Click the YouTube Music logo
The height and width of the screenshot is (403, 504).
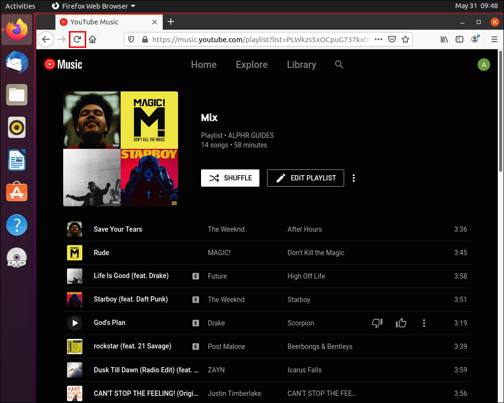click(x=62, y=65)
